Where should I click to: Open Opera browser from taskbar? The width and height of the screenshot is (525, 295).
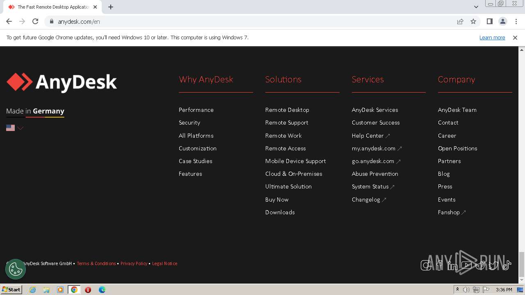point(88,290)
